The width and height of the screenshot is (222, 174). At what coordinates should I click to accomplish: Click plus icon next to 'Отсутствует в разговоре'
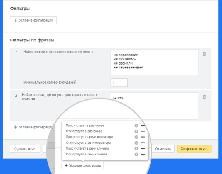point(143,131)
